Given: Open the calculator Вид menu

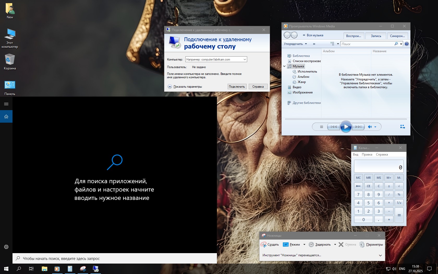Looking at the screenshot, I should [x=356, y=154].
